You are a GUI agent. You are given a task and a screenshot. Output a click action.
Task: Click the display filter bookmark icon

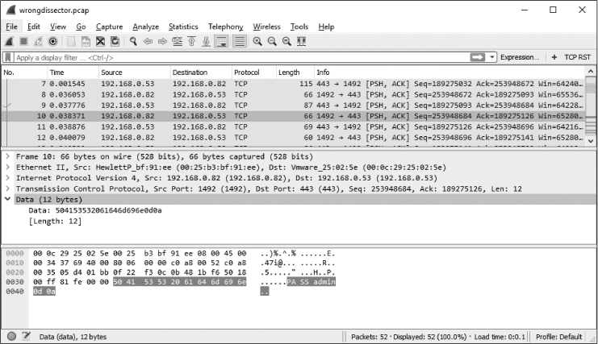point(8,58)
